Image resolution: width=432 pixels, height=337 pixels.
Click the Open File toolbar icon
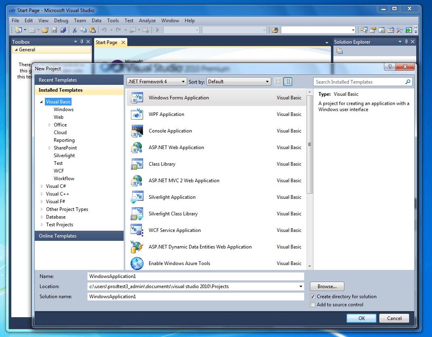[x=45, y=30]
